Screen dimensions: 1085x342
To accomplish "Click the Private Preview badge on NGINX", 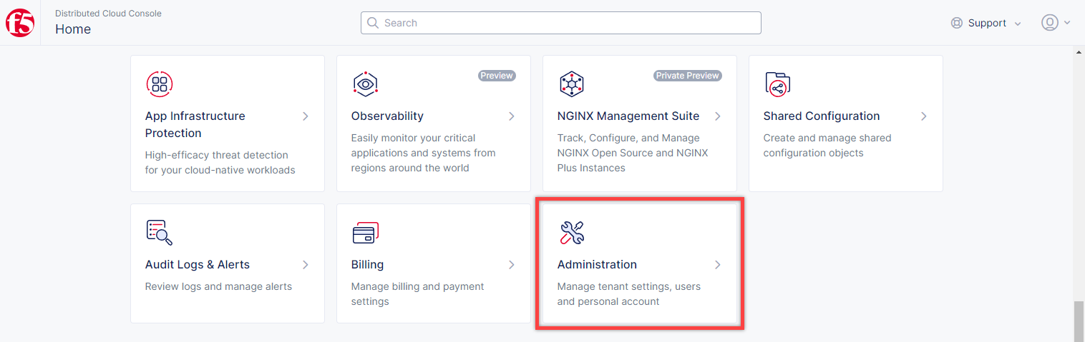I will point(688,76).
